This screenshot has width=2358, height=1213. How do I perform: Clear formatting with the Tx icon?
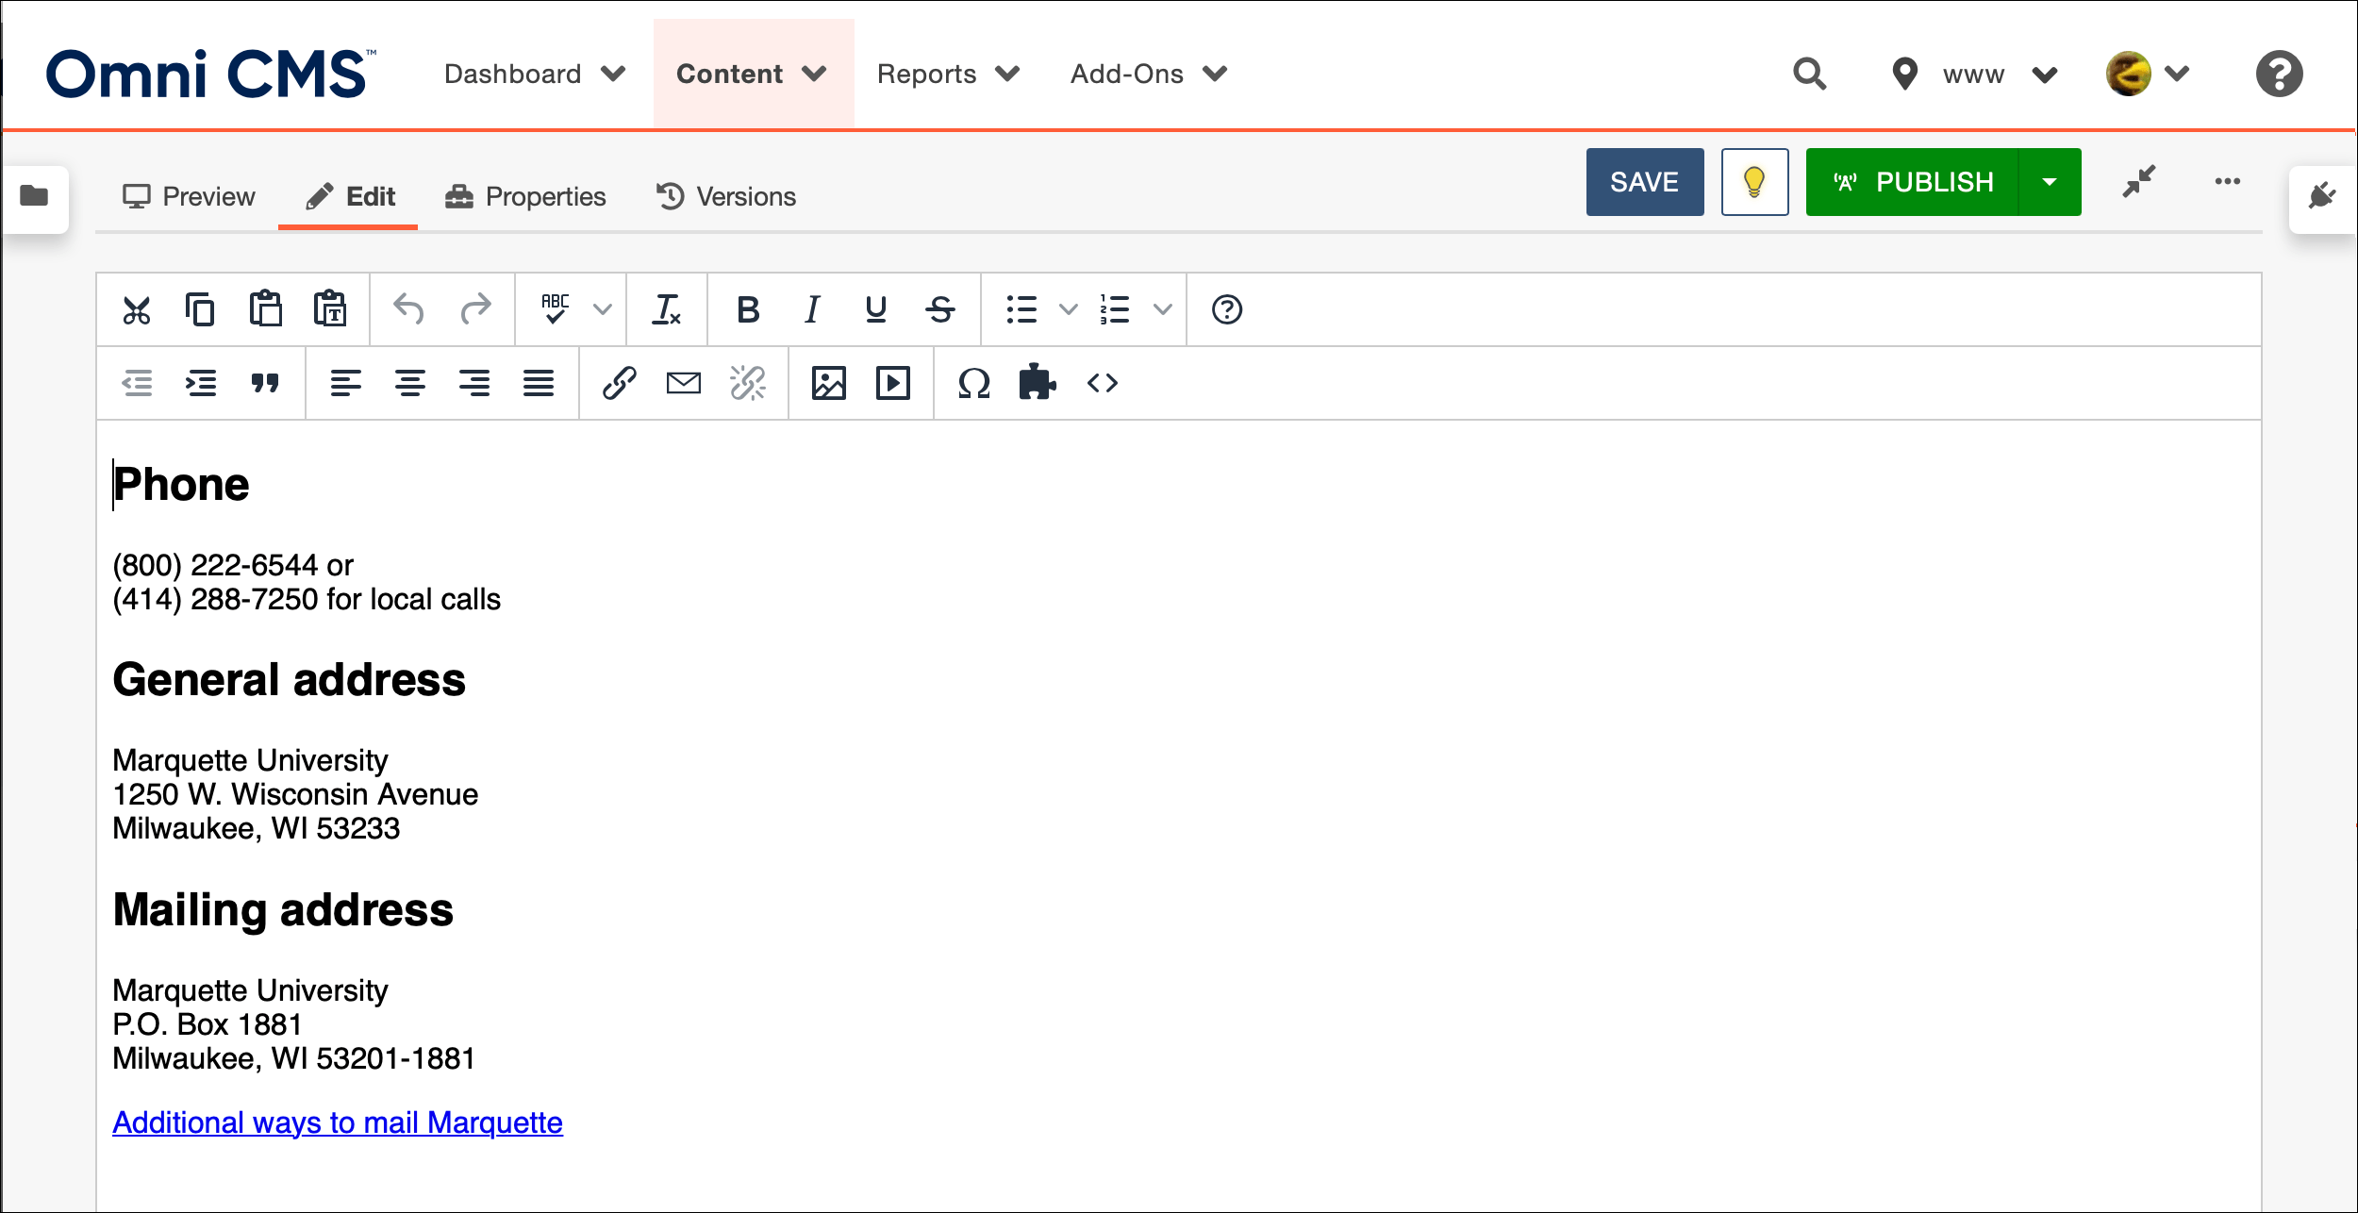[667, 309]
